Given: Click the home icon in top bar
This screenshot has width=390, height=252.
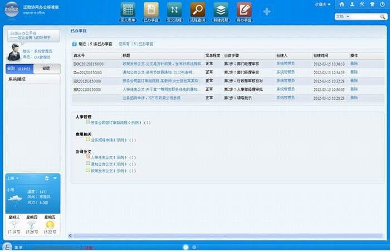Looking at the screenshot, I should coord(342,4).
